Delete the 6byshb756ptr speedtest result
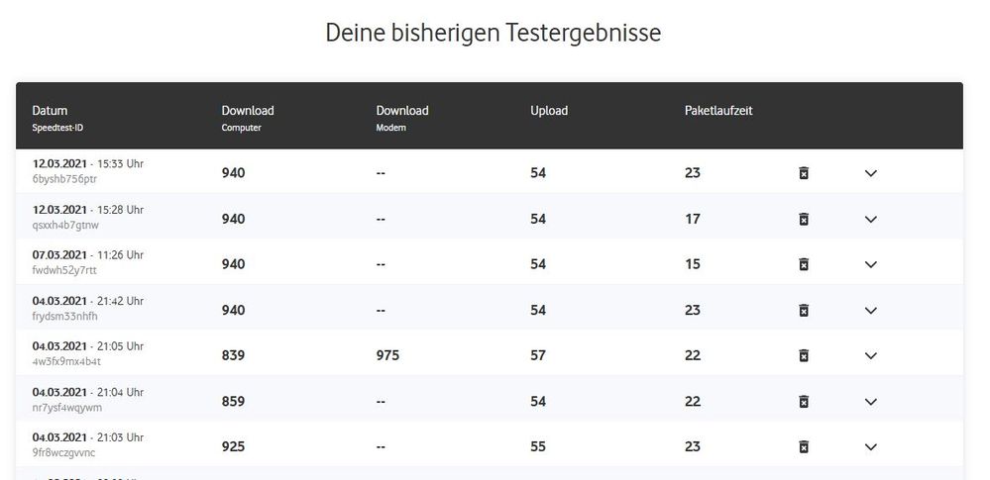 [x=804, y=173]
